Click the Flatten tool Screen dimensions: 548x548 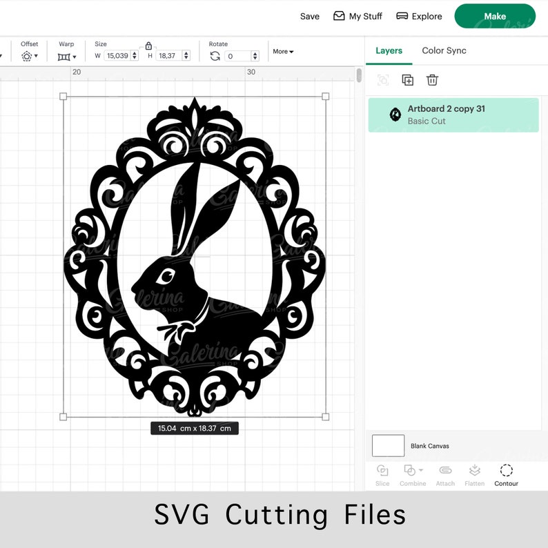coord(474,476)
